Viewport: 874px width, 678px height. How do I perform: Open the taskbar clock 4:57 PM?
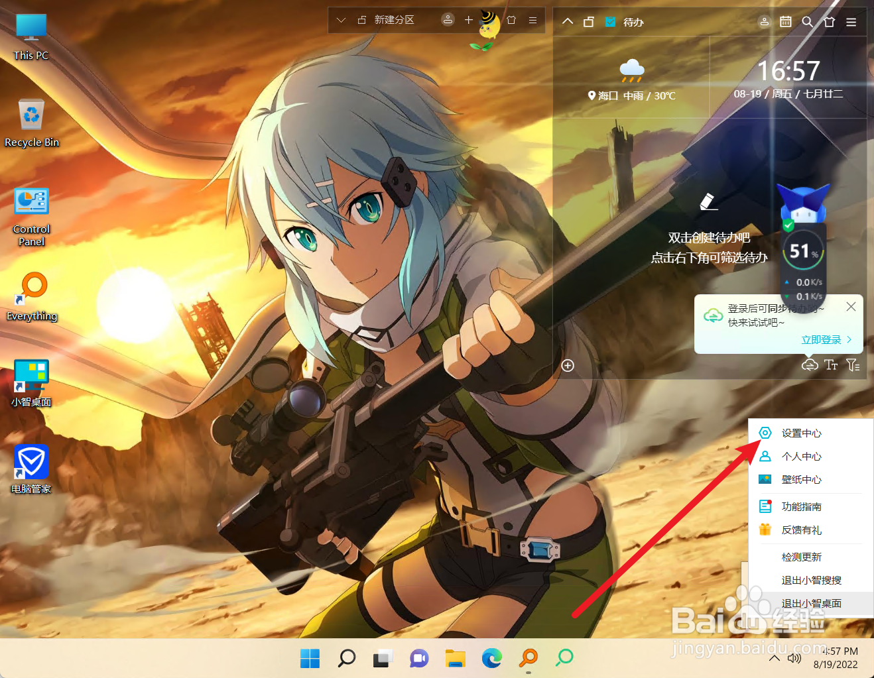[x=836, y=658]
